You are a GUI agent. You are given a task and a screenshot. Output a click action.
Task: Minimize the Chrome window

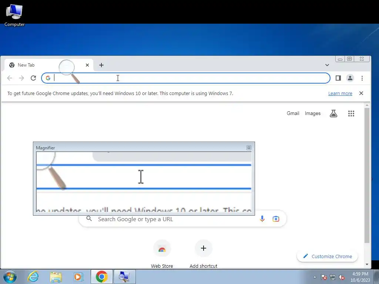(x=340, y=59)
